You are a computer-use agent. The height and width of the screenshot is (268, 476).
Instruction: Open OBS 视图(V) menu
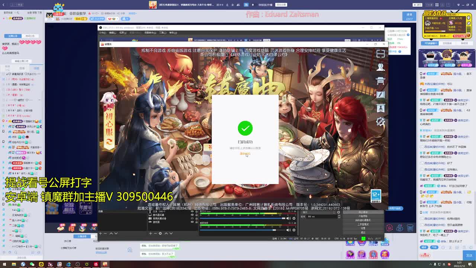click(123, 33)
